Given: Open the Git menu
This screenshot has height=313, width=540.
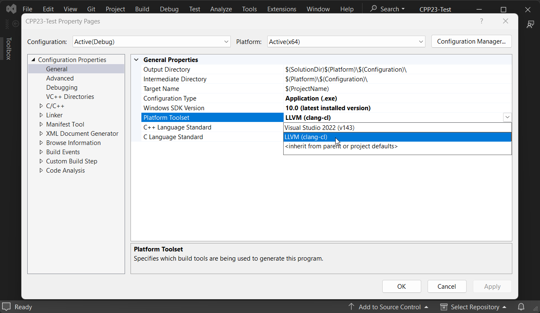Looking at the screenshot, I should pyautogui.click(x=91, y=9).
